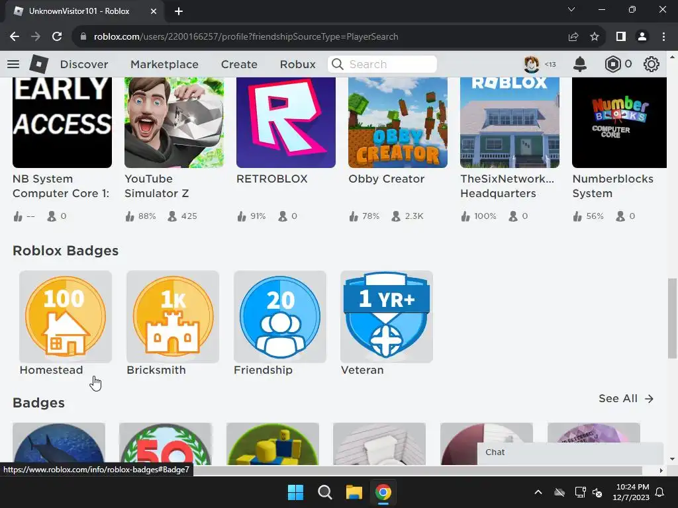Open the shark badge thumbnail
The image size is (678, 508).
(x=59, y=444)
